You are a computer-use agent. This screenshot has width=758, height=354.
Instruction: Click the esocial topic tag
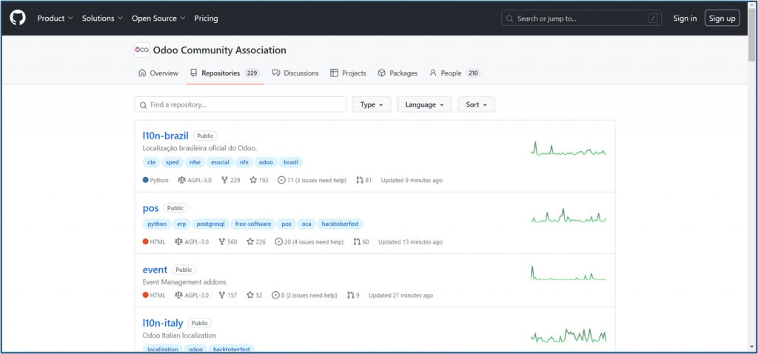pos(220,162)
